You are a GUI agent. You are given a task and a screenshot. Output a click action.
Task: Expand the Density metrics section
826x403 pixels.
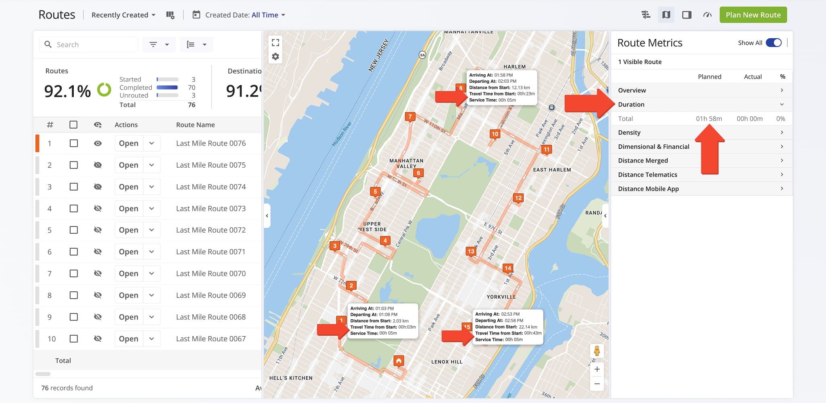click(x=702, y=133)
